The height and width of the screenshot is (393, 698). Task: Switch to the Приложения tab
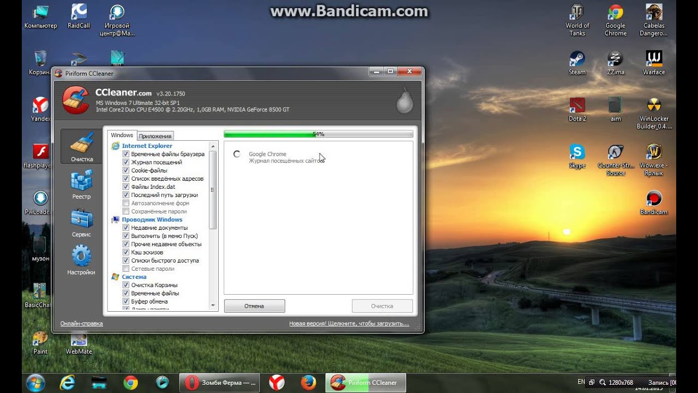point(155,136)
